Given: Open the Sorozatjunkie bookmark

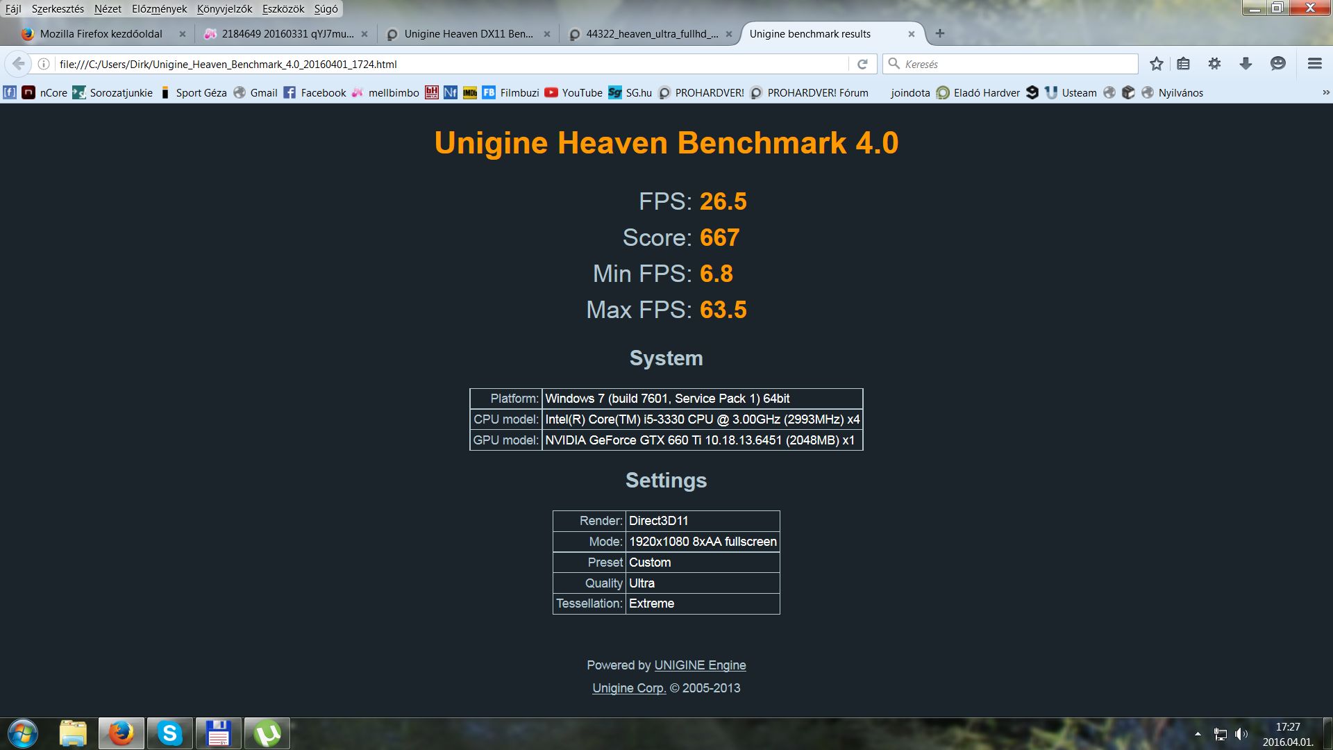Looking at the screenshot, I should tap(112, 92).
